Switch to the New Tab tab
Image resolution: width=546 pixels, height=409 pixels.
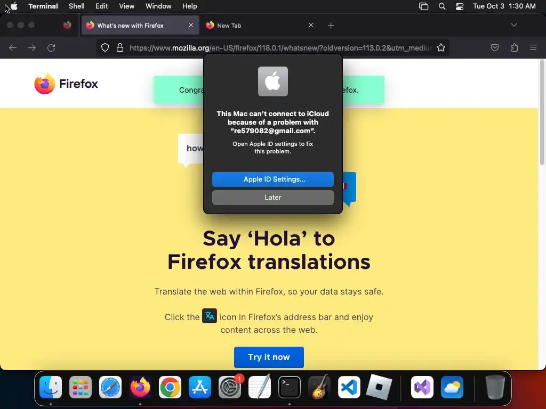[260, 26]
